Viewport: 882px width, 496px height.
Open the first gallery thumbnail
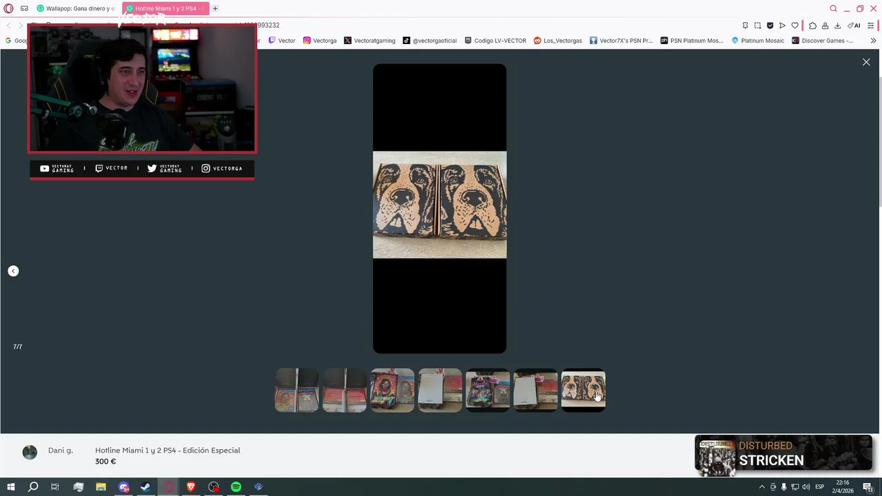[x=296, y=390]
